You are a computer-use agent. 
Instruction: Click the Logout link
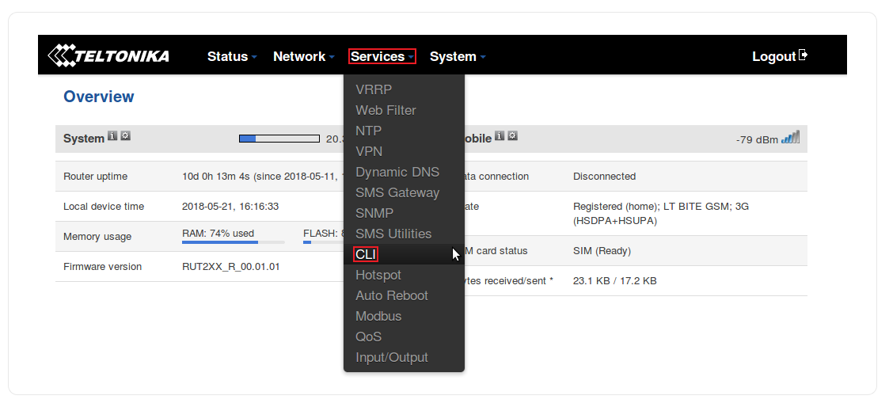point(773,56)
